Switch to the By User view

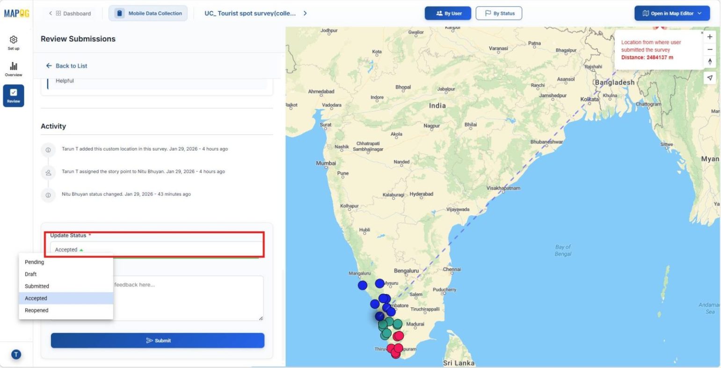click(x=447, y=13)
